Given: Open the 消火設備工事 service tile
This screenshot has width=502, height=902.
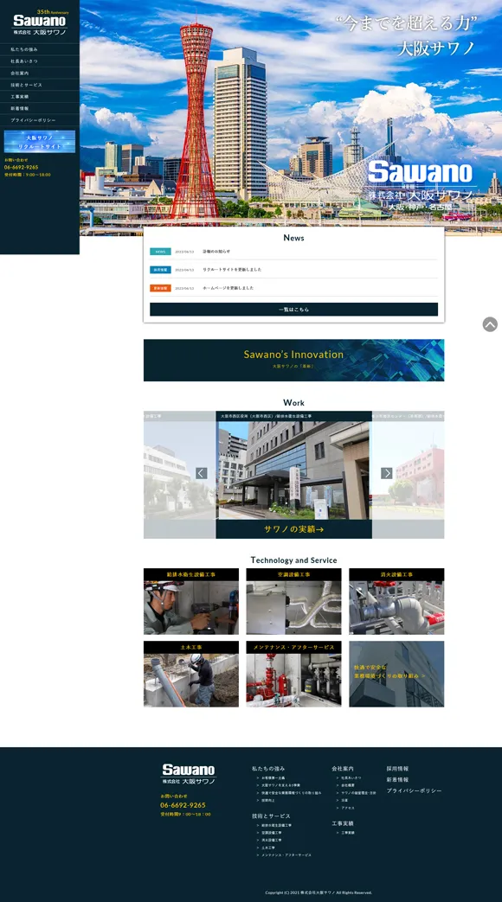Looking at the screenshot, I should (396, 601).
